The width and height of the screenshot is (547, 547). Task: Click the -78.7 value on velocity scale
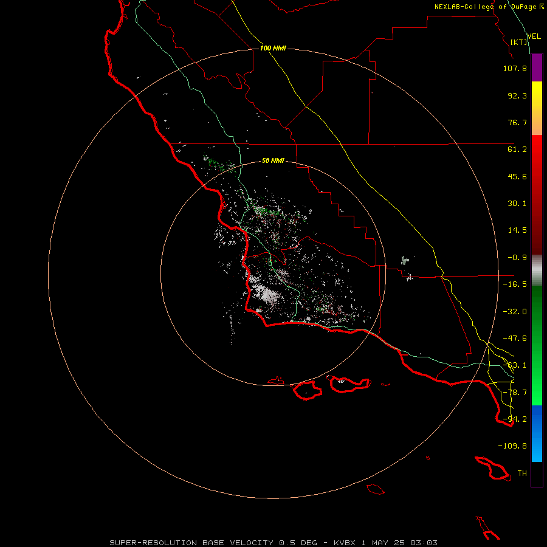[515, 393]
